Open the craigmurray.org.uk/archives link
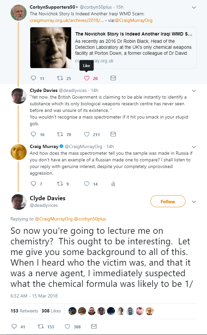This screenshot has height=335, width=207. 67,21
